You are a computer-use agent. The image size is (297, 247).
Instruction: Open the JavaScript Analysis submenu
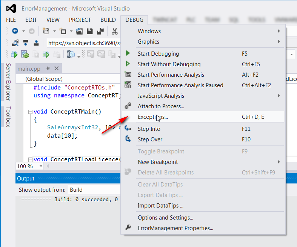(203, 96)
